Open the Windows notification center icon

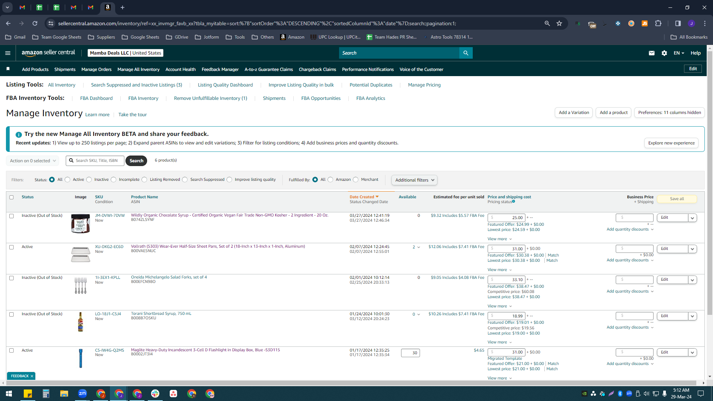701,393
